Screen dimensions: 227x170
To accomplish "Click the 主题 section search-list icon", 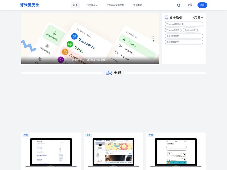I will point(109,73).
